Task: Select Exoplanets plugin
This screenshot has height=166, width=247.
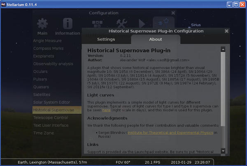Action: point(44,56)
